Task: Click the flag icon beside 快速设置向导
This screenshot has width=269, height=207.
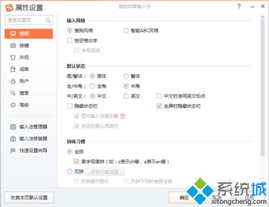Action: pyautogui.click(x=13, y=151)
